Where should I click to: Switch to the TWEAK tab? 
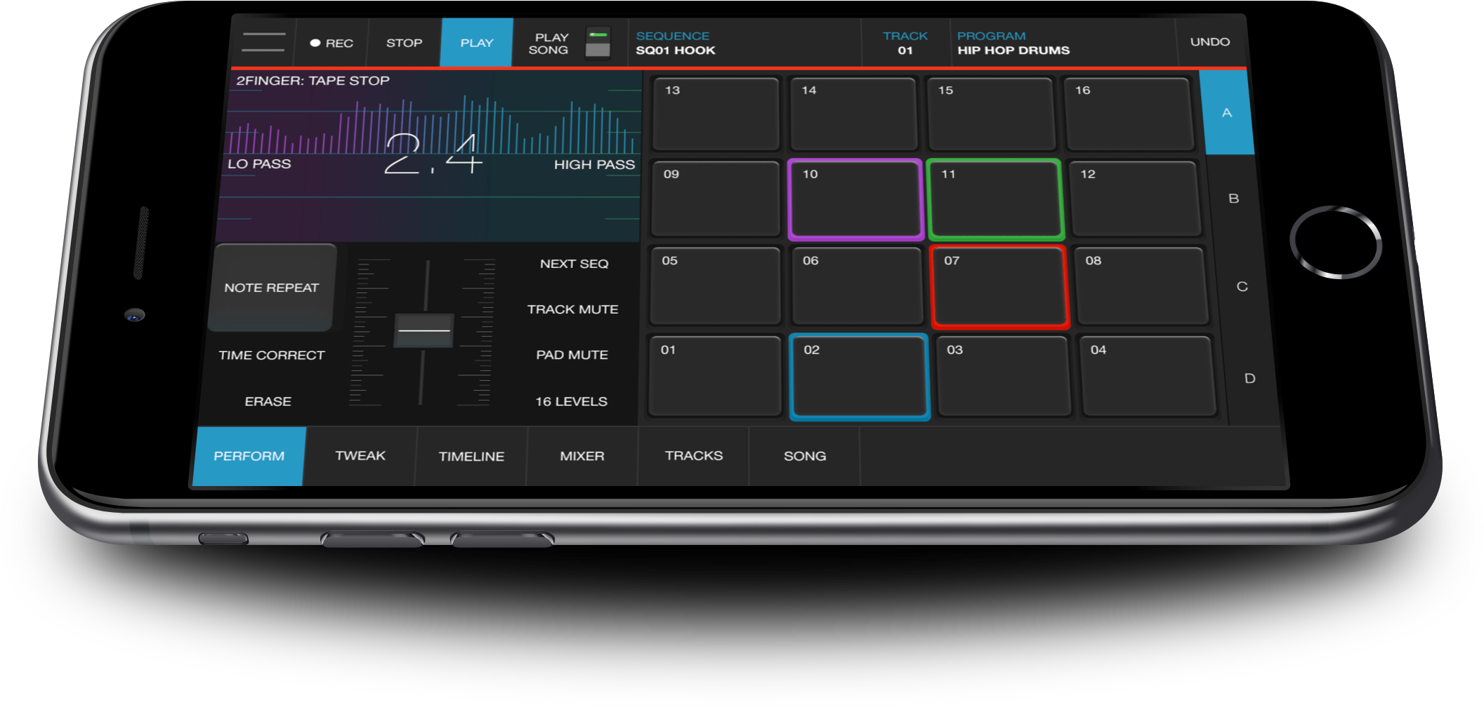[x=360, y=456]
